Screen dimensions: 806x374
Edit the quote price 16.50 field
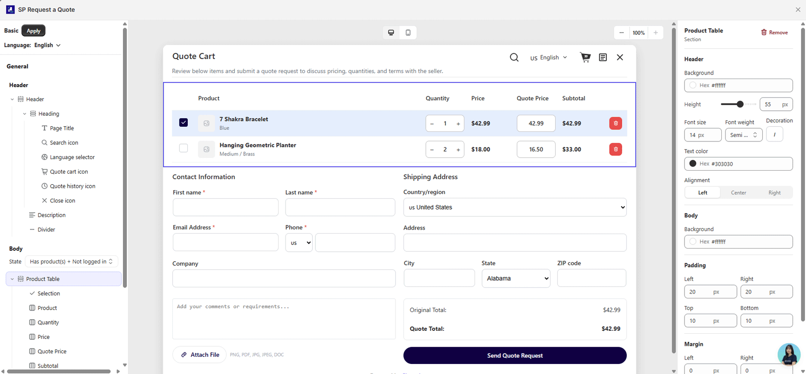coord(536,149)
